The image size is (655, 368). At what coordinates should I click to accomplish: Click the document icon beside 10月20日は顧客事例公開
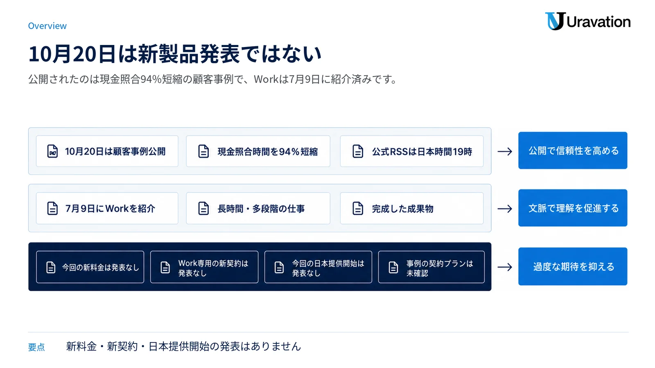pyautogui.click(x=52, y=151)
